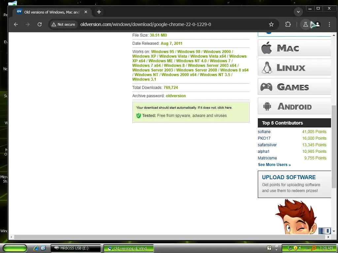Reload the oldversion.com page
This screenshot has height=253, width=338.
(40, 24)
